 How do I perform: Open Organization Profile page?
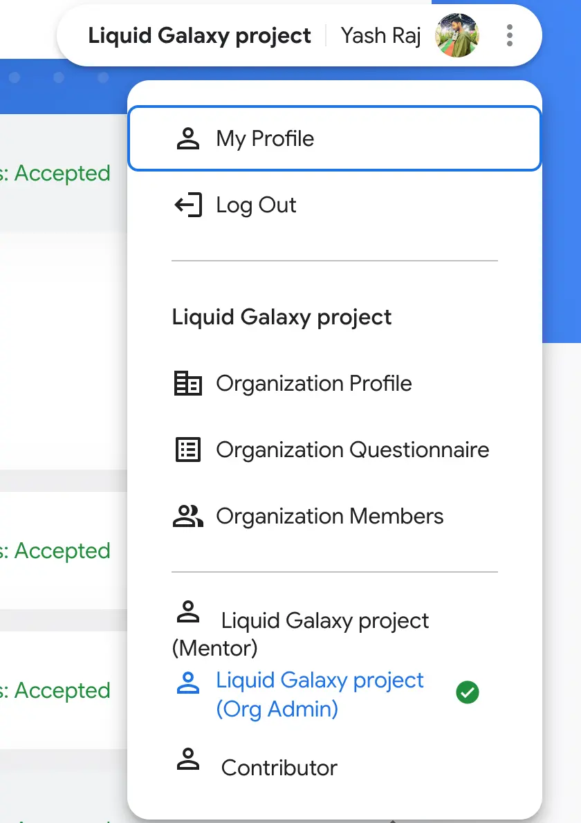[334, 383]
